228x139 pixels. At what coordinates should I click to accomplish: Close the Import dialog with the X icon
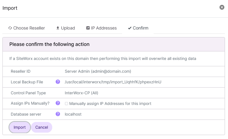click(x=222, y=7)
